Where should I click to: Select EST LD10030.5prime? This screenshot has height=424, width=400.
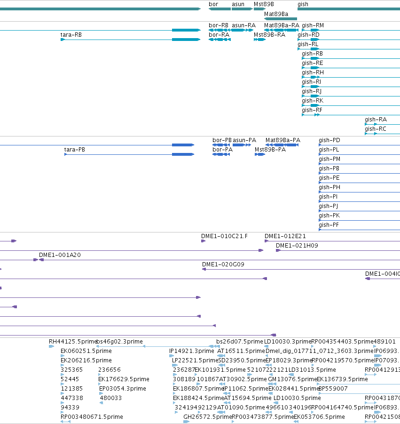(x=297, y=398)
